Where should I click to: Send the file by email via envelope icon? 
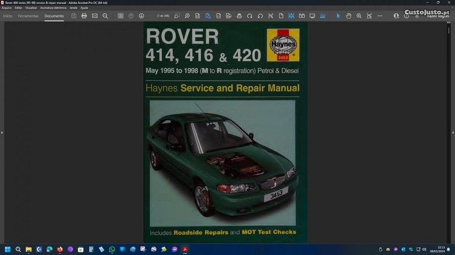point(95,16)
